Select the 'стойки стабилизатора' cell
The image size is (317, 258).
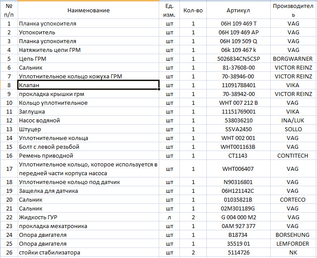[x=89, y=253]
